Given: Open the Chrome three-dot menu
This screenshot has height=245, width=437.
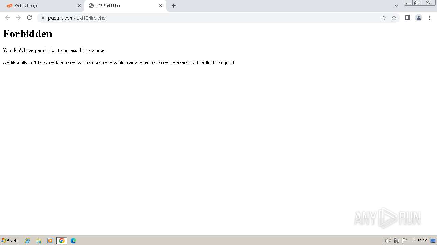Looking at the screenshot, I should pyautogui.click(x=429, y=18).
